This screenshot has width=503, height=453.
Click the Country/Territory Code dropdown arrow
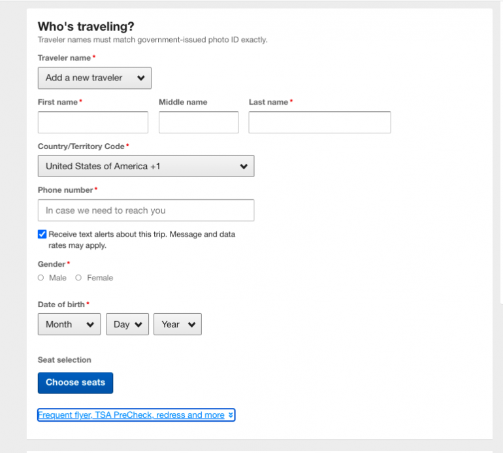pyautogui.click(x=244, y=167)
